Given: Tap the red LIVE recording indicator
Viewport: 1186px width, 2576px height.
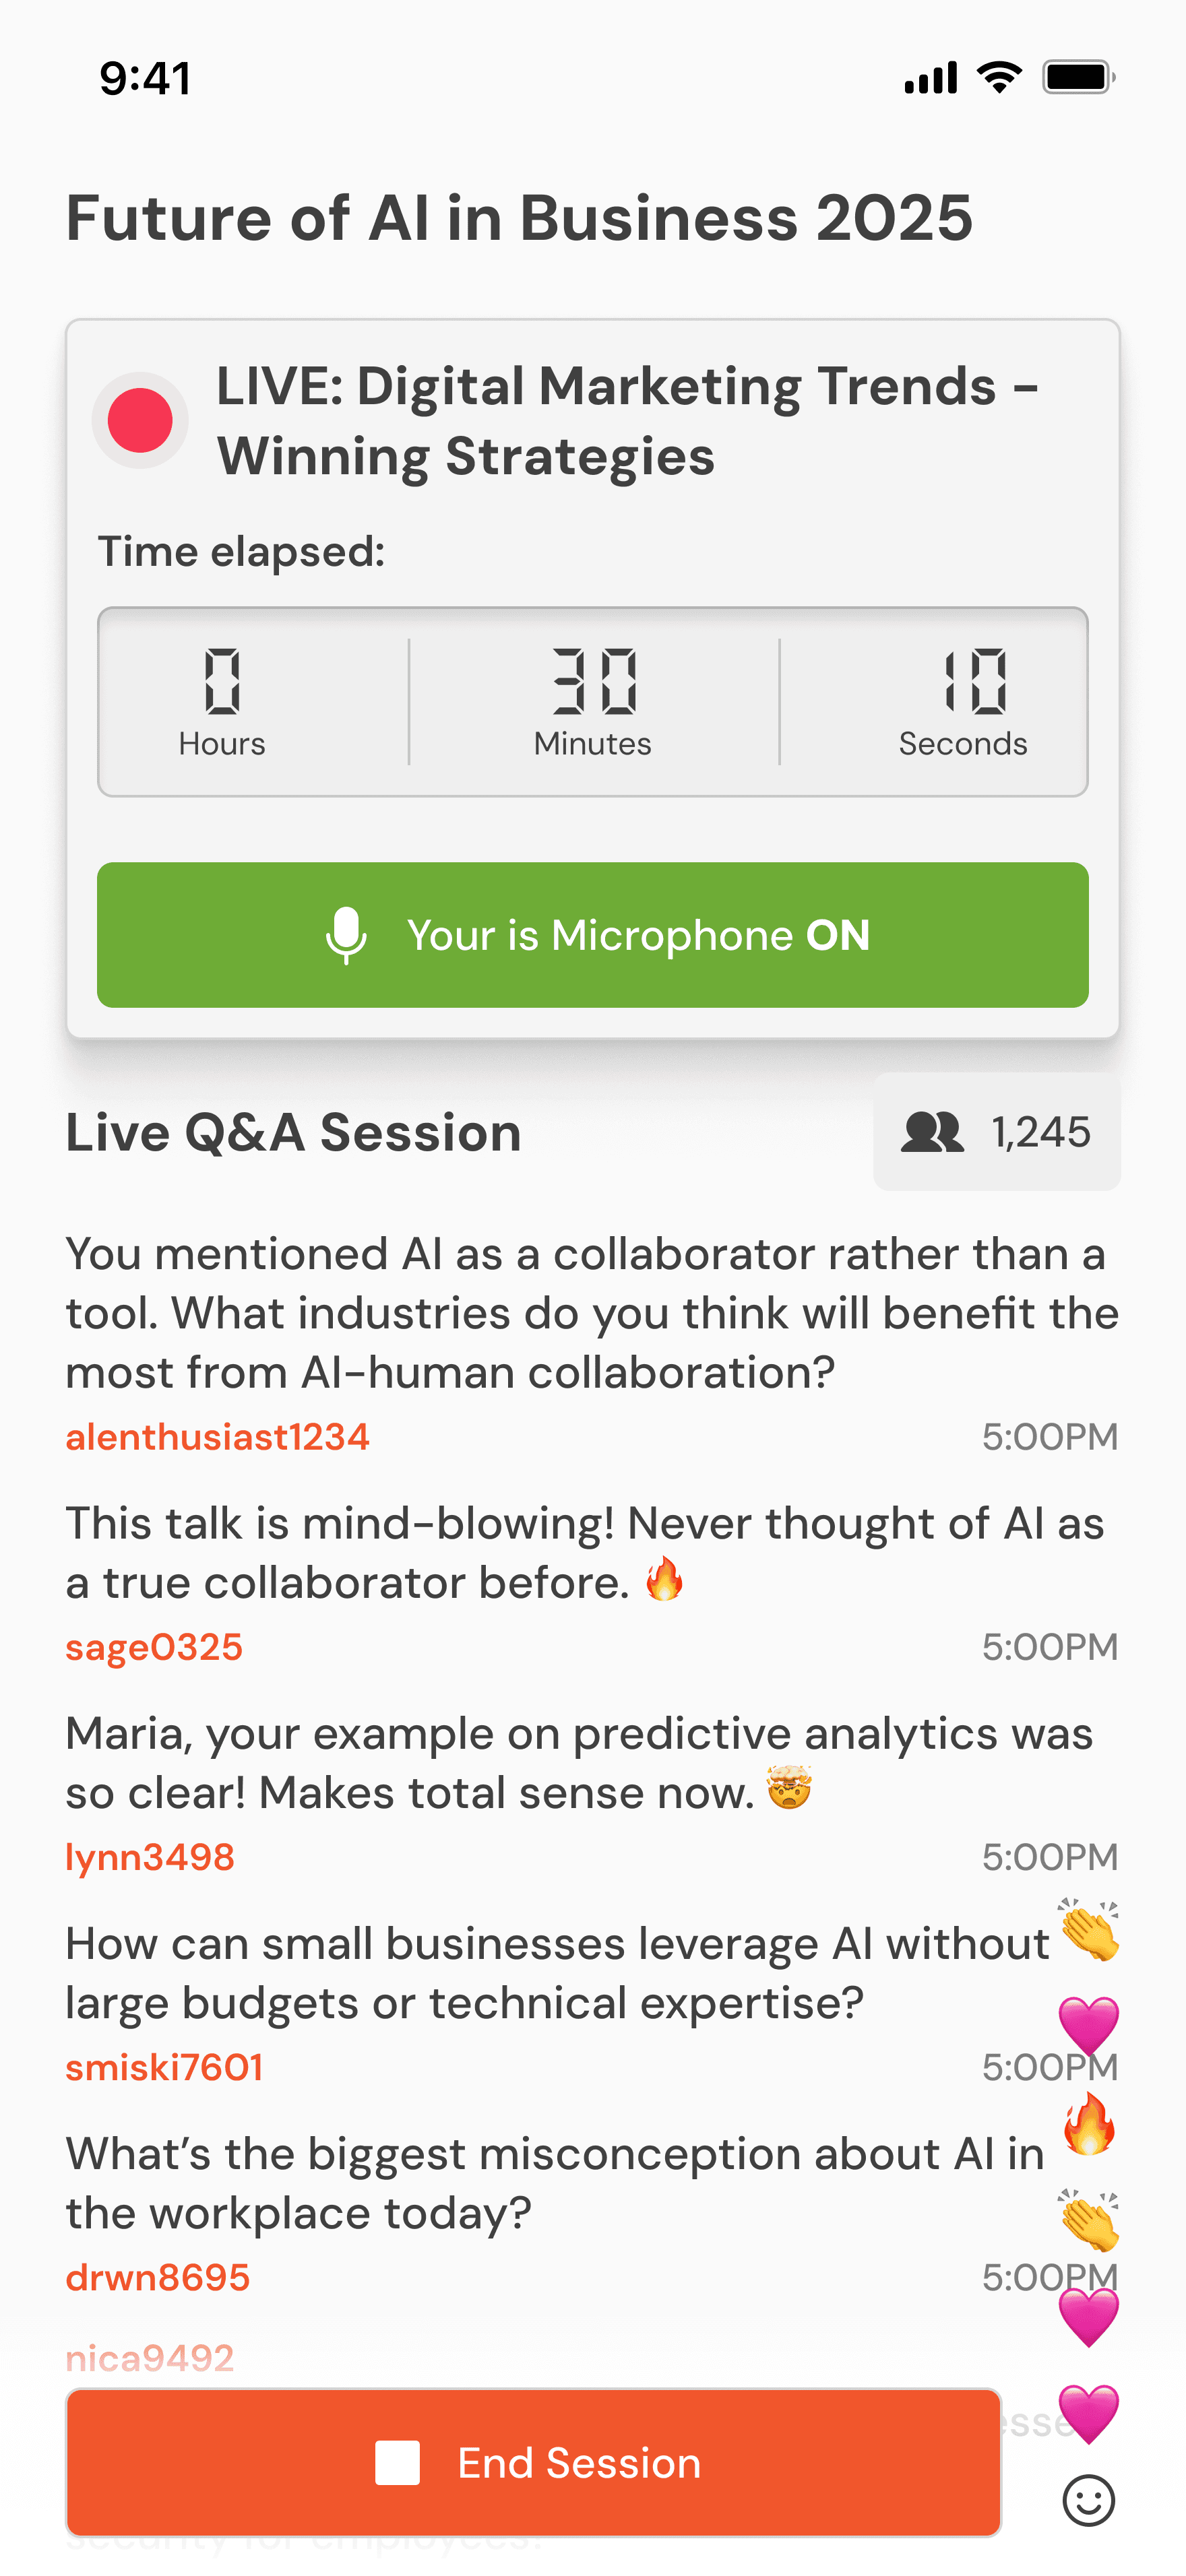Looking at the screenshot, I should 140,420.
